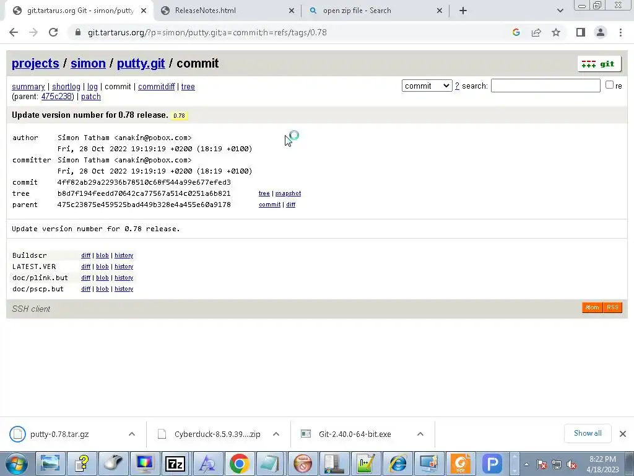Open history for doc/pscp.but
This screenshot has width=634, height=476.
(x=124, y=289)
